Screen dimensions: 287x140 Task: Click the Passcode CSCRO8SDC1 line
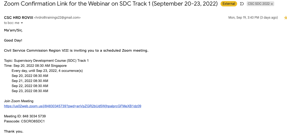[24, 121]
